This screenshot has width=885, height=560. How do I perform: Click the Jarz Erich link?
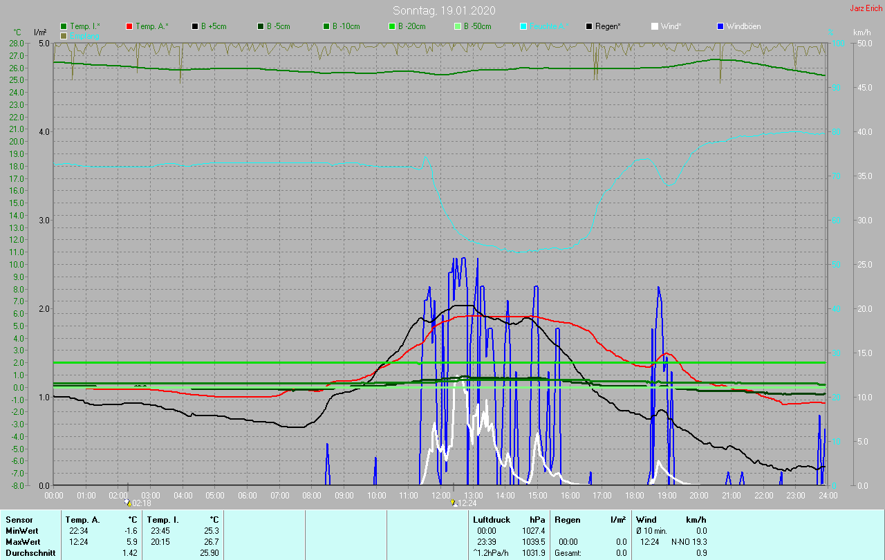(866, 8)
